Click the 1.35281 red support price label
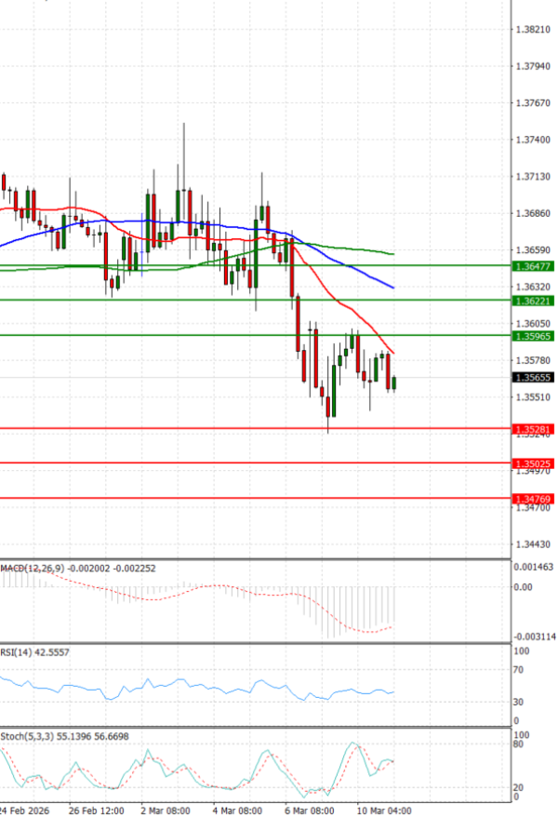558x818 pixels. (533, 429)
